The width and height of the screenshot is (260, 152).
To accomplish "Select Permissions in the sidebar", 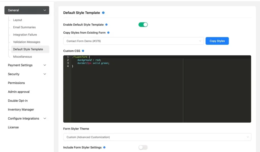I will pyautogui.click(x=16, y=83).
